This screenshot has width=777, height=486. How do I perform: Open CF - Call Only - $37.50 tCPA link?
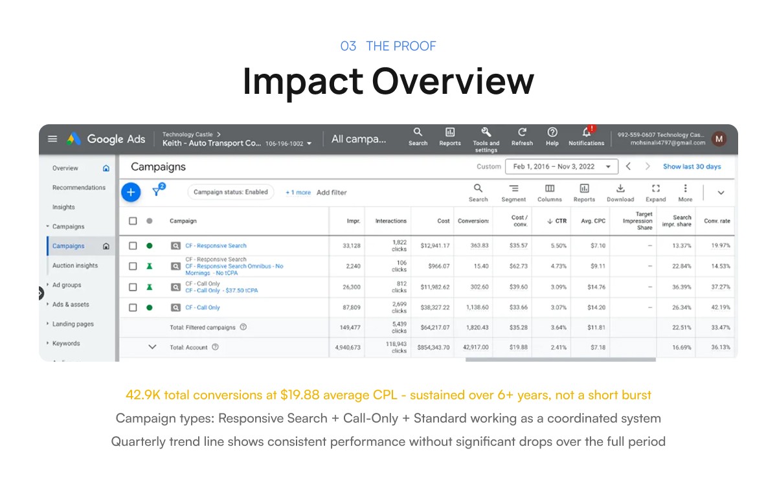click(x=221, y=291)
